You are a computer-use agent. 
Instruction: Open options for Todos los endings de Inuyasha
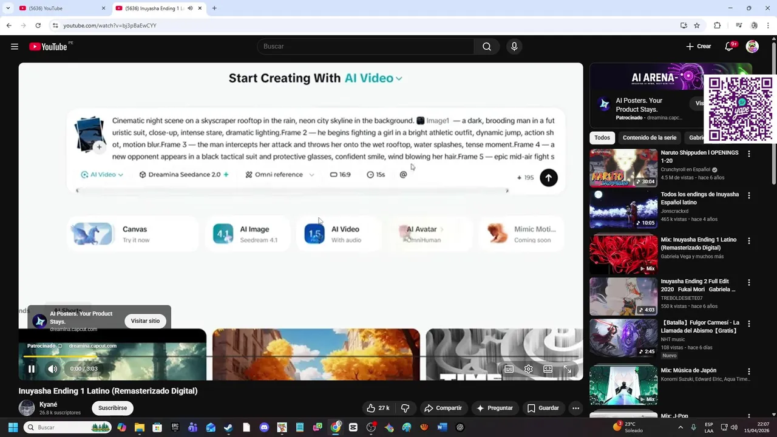pyautogui.click(x=748, y=196)
